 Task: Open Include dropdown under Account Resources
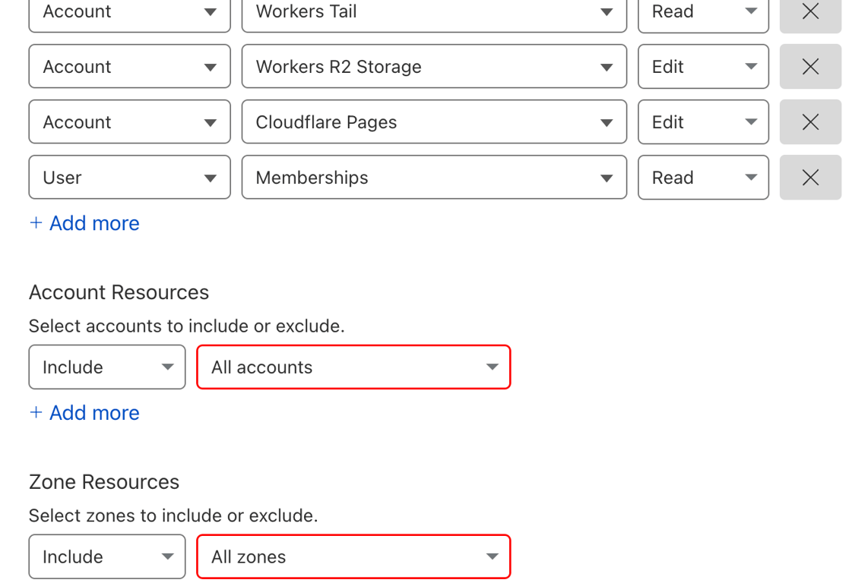pyautogui.click(x=107, y=367)
